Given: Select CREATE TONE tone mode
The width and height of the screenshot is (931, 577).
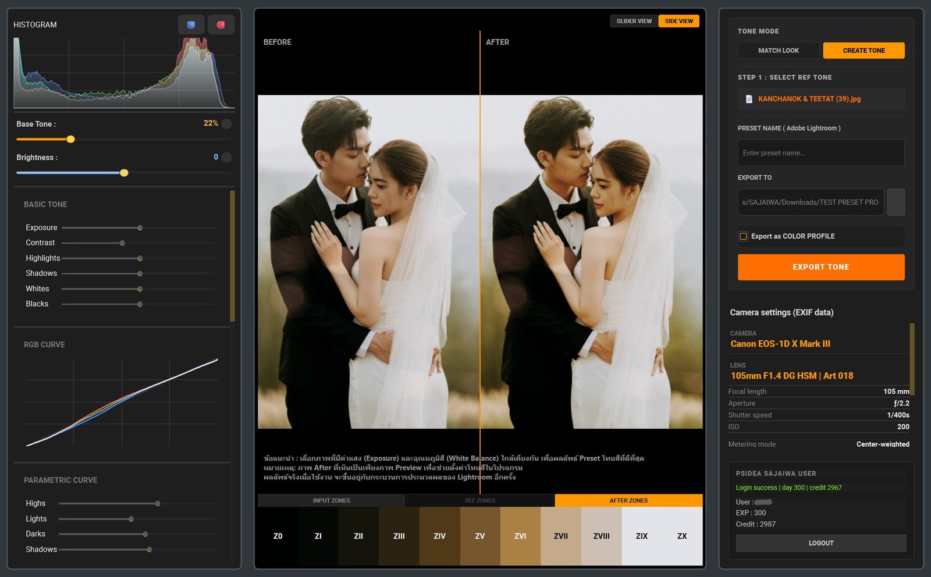Looking at the screenshot, I should tap(863, 51).
